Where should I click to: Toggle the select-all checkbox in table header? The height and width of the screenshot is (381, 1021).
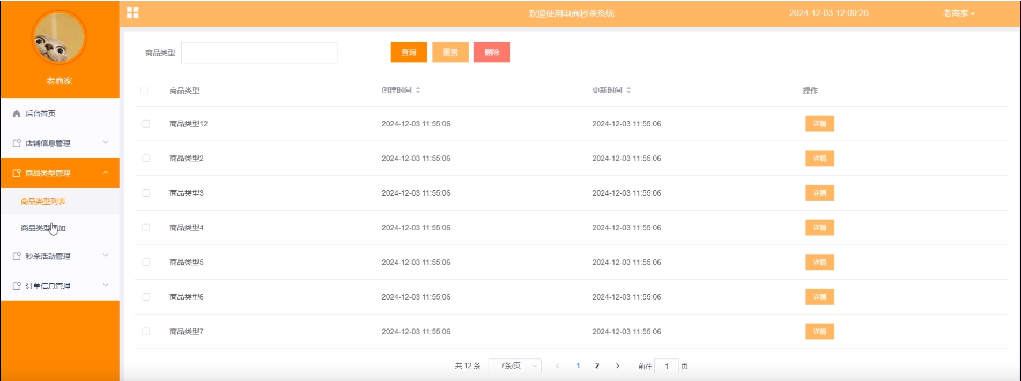click(144, 91)
